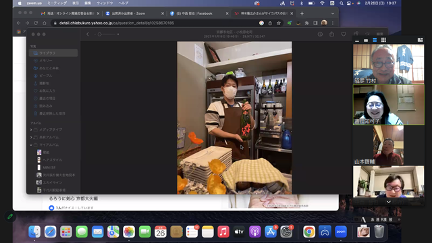Show more participants with the down chevron
Image resolution: width=432 pixels, height=243 pixels.
click(x=389, y=202)
